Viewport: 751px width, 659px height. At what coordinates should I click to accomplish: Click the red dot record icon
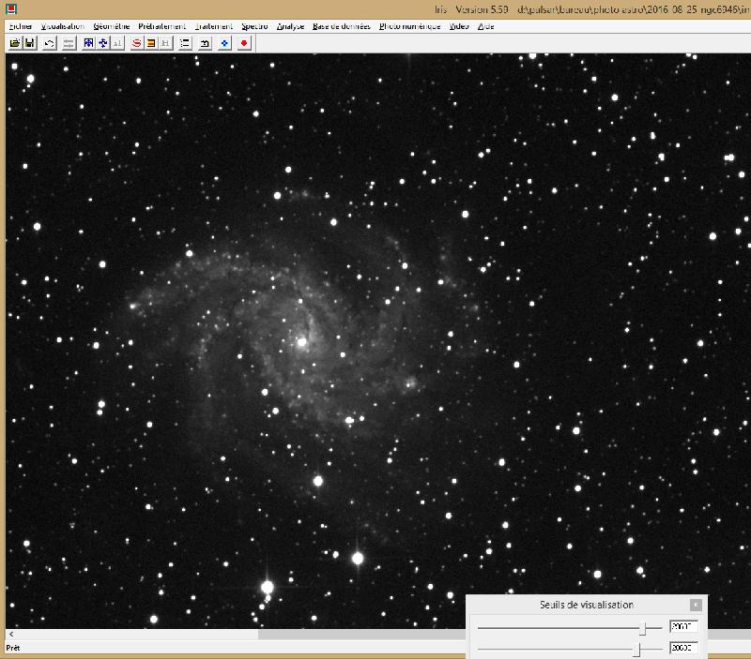point(244,43)
